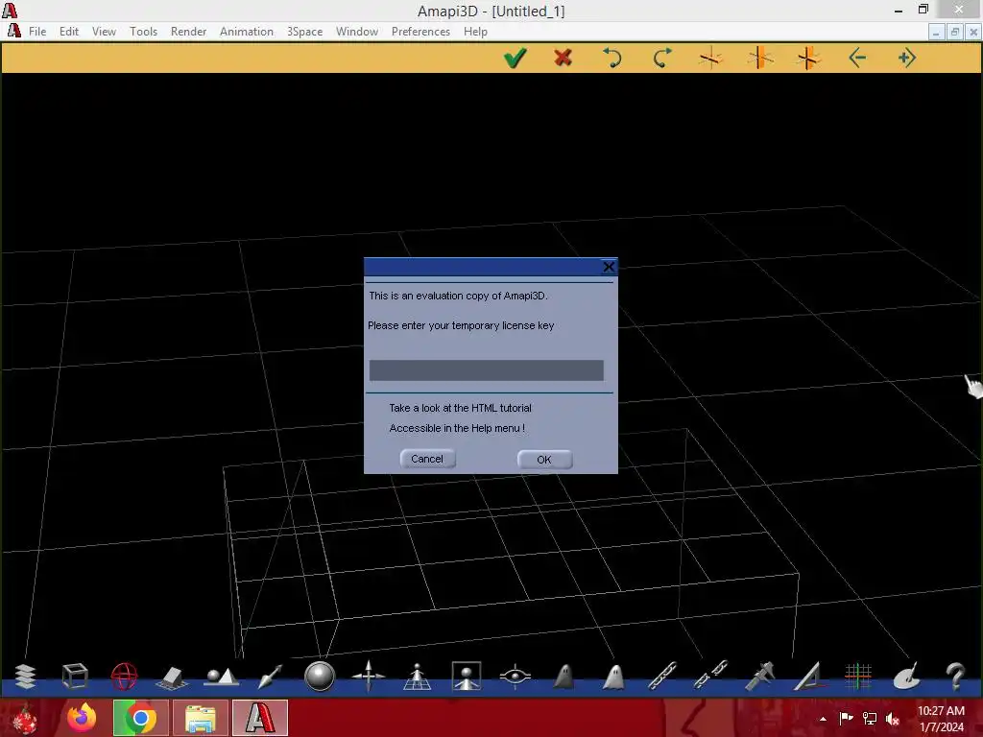This screenshot has width=983, height=737.
Task: Click OK in the license dialog
Action: (x=544, y=460)
